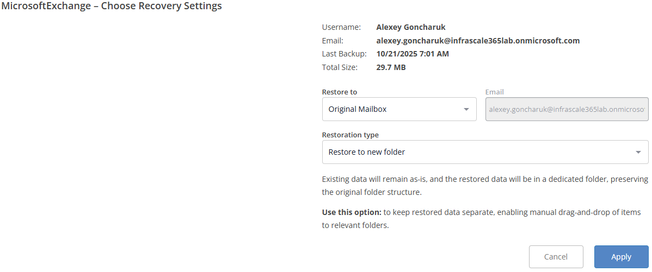
Task: Click the Restoration type field label
Action: (350, 135)
